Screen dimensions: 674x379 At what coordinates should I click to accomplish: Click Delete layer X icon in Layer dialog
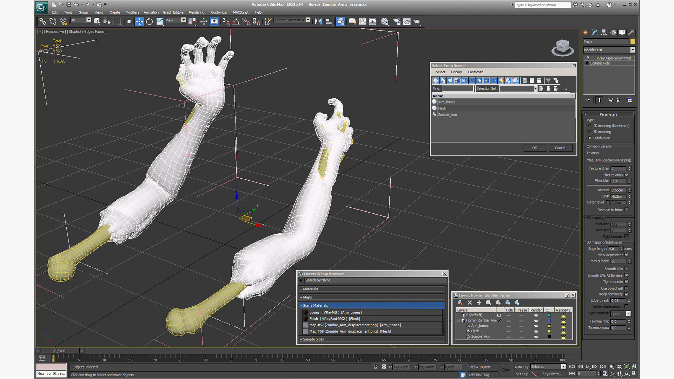(x=469, y=302)
